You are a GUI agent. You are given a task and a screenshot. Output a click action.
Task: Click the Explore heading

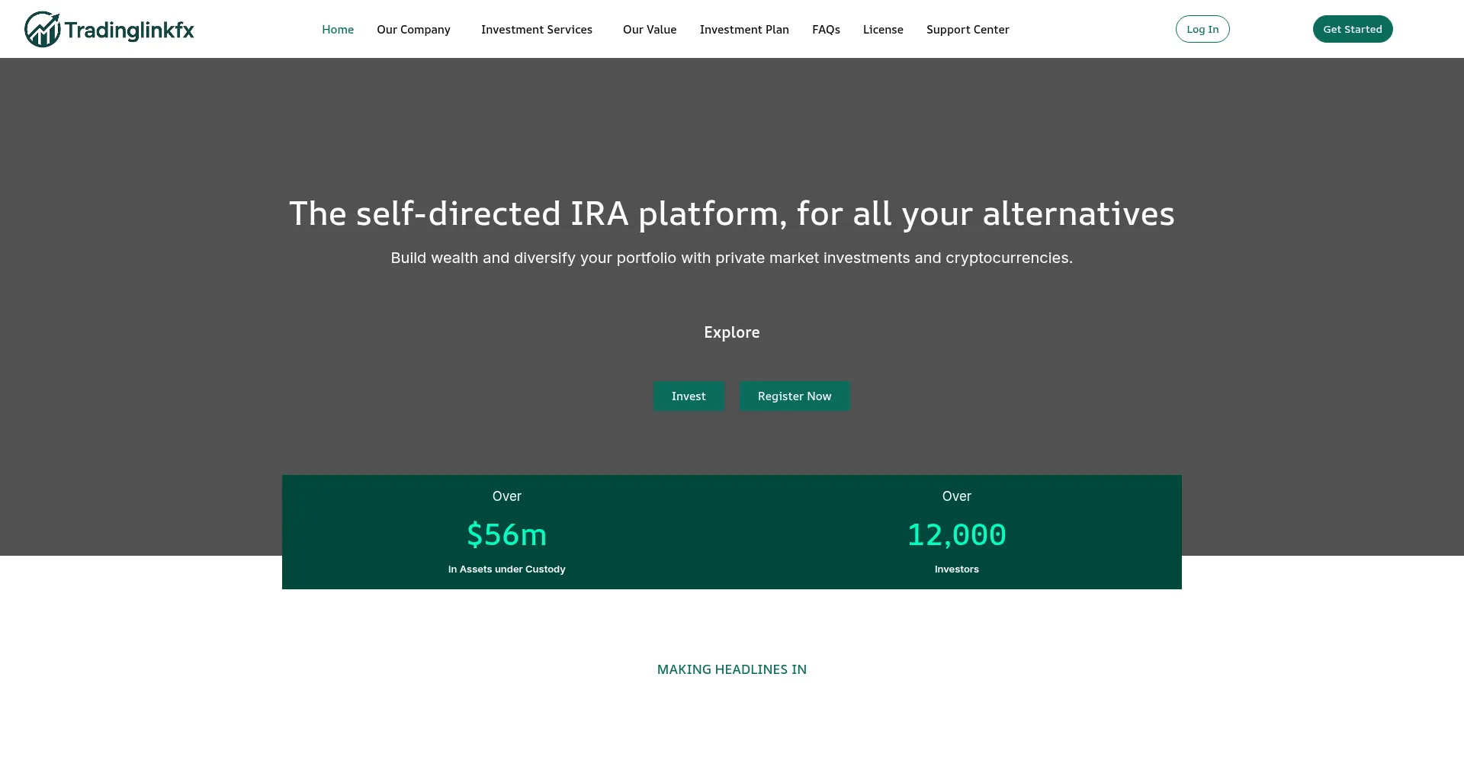(x=731, y=332)
